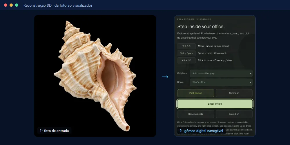Click the window title 'Reconstrução 3D' text
290x145 pixels.
[x=37, y=5]
